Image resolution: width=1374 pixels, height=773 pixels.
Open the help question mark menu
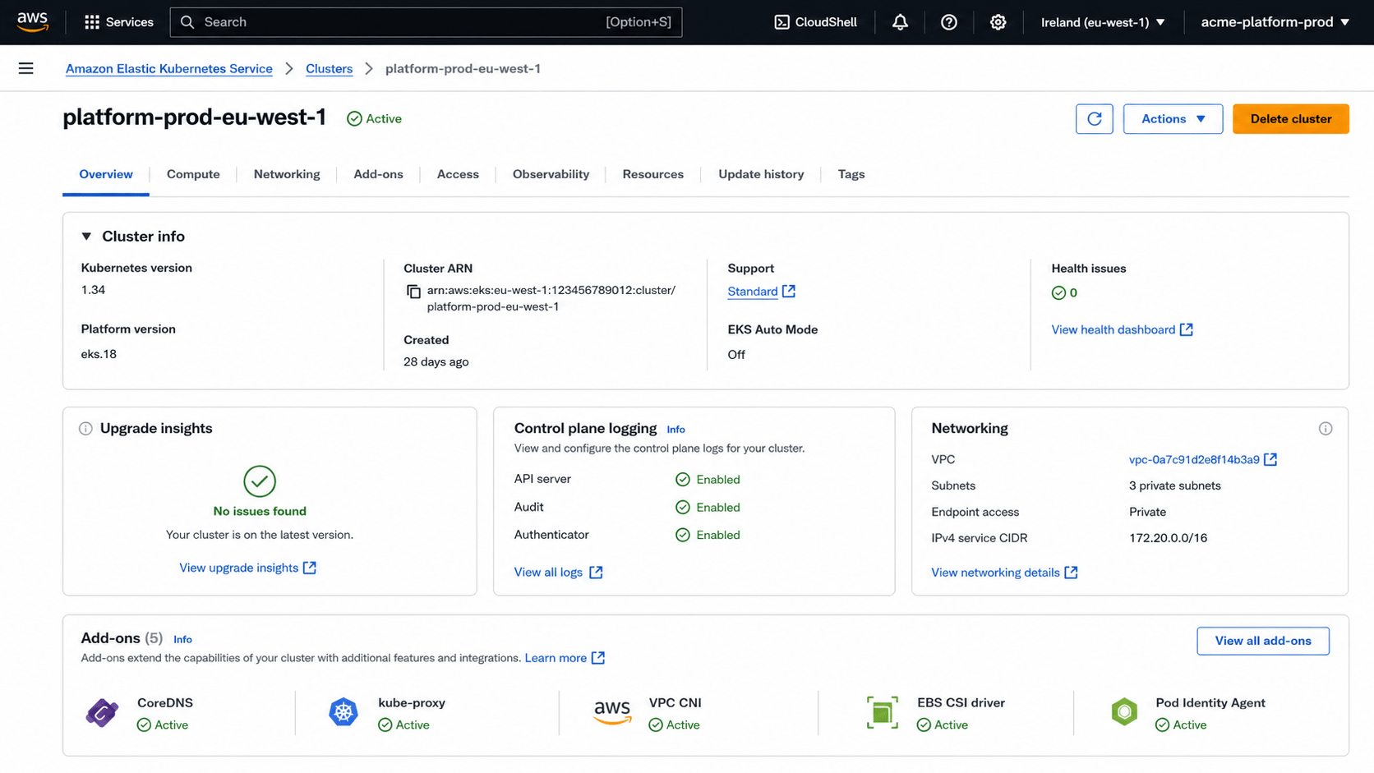[x=948, y=22]
